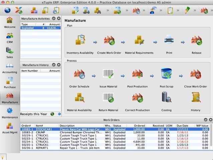Close the Work Orders panel
This screenshot has height=160, width=213.
(x=211, y=120)
